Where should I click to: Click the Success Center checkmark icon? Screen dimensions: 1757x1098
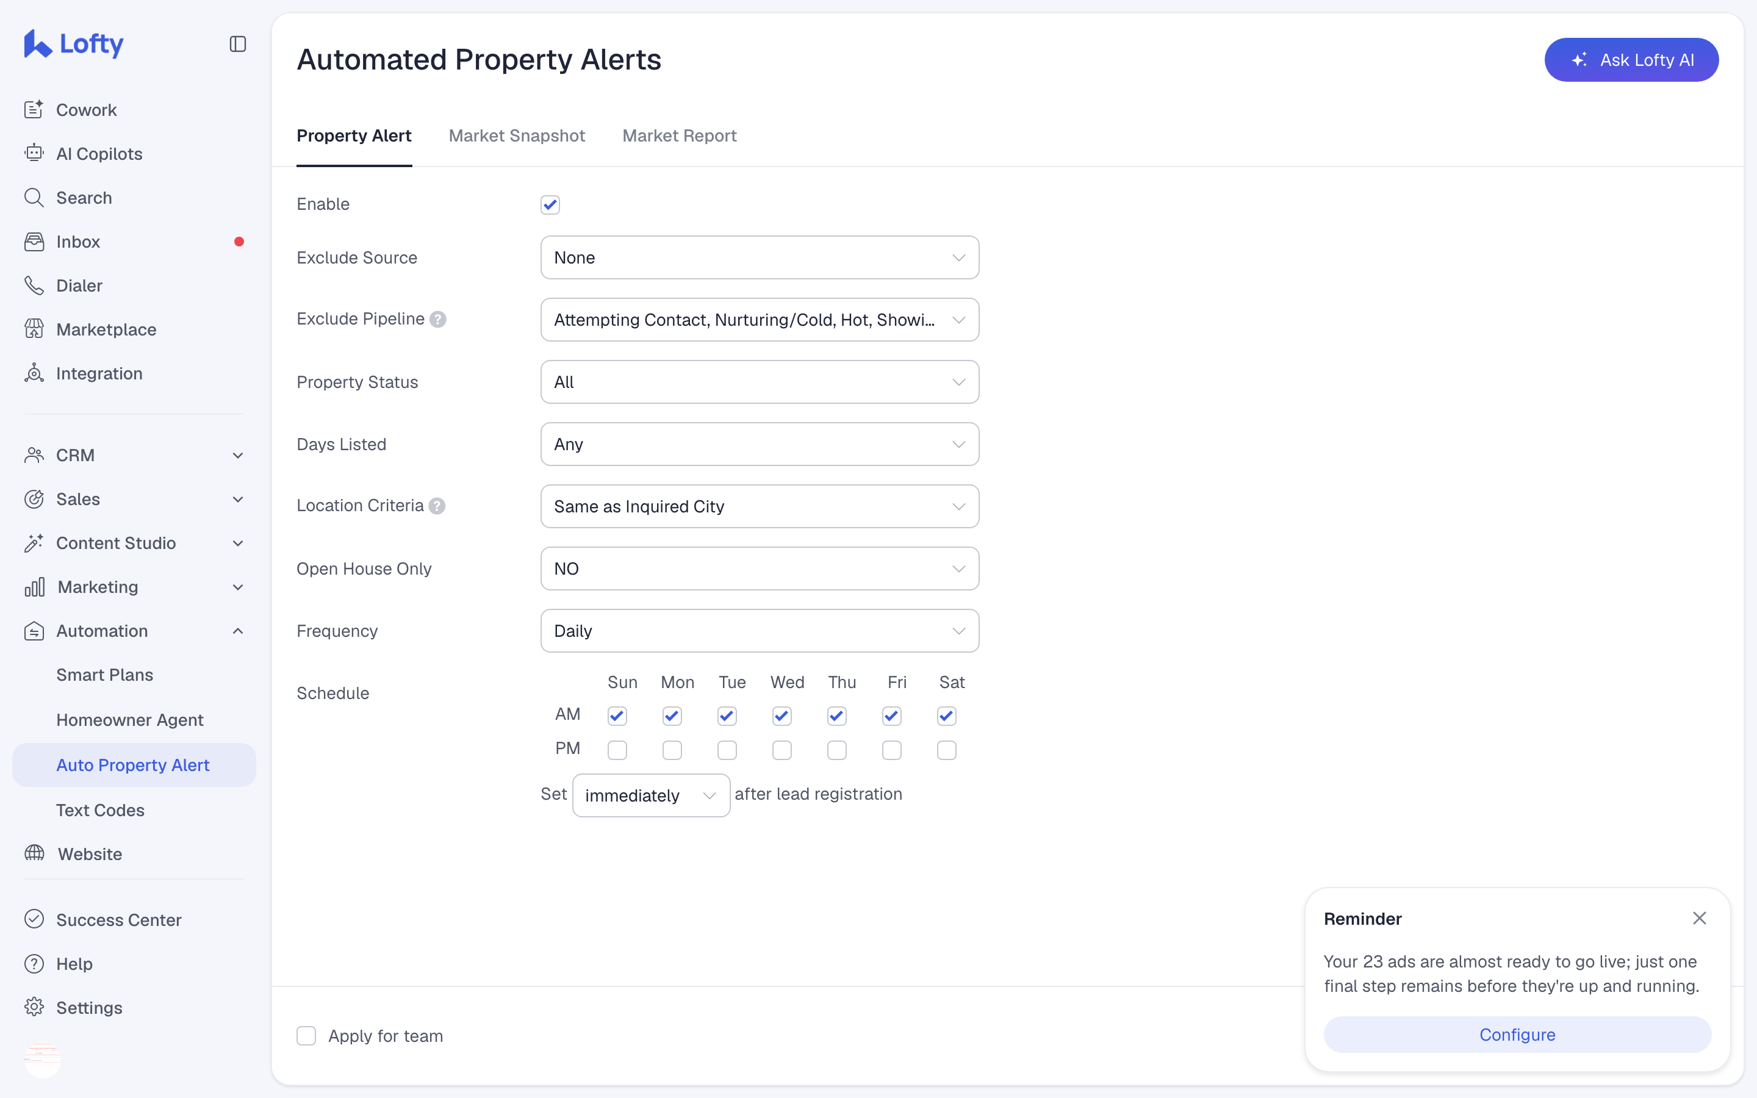click(x=34, y=919)
